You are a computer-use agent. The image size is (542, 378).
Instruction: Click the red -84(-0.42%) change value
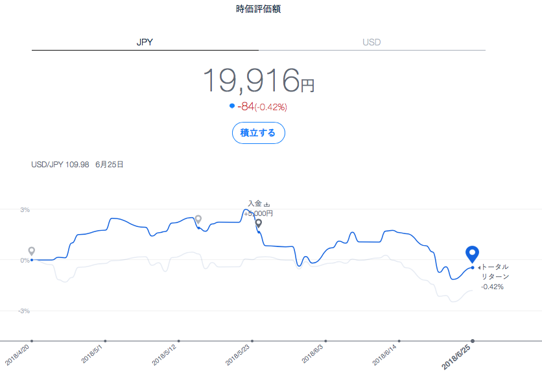pos(263,106)
